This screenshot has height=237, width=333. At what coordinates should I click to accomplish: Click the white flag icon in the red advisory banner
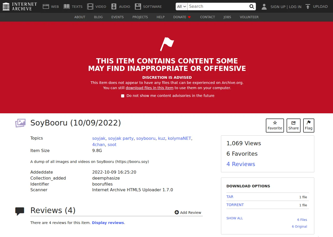pyautogui.click(x=167, y=44)
